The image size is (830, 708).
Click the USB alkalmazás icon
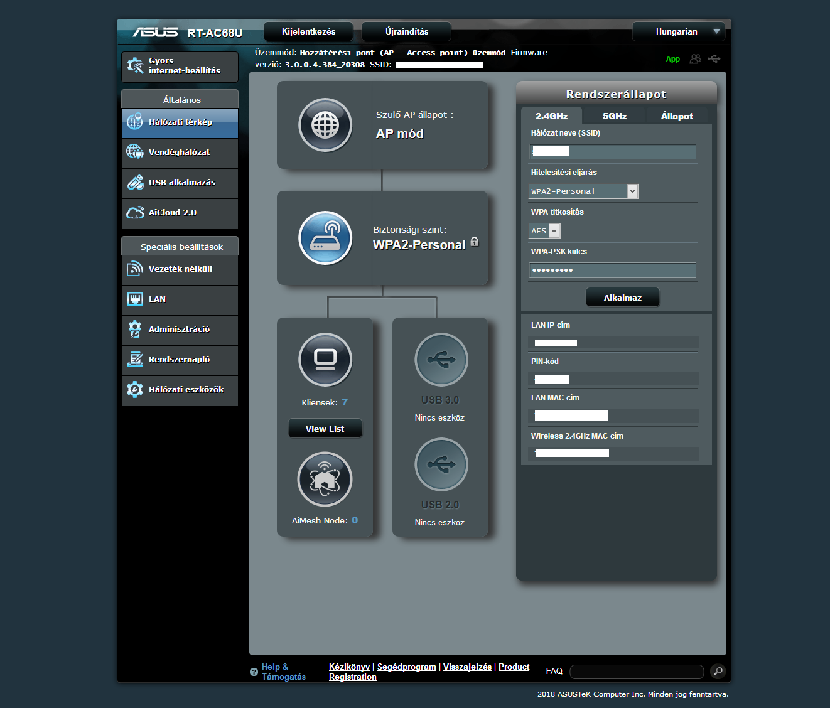click(x=135, y=182)
